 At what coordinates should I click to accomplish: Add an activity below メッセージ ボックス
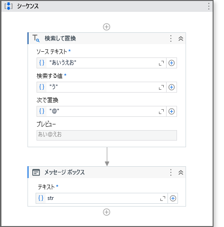107,212
